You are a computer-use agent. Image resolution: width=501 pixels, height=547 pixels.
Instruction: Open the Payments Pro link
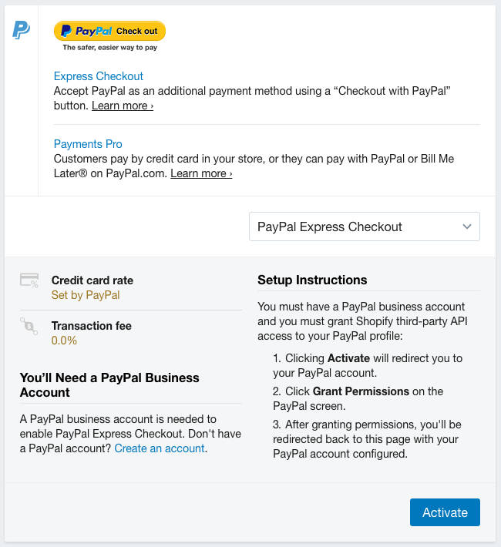tap(88, 144)
